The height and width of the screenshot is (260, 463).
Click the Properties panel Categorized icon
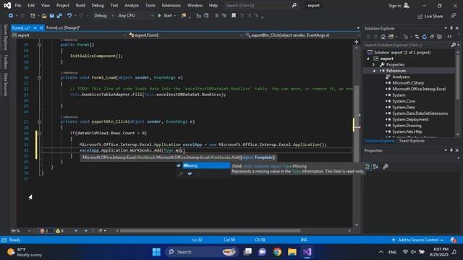[368, 167]
